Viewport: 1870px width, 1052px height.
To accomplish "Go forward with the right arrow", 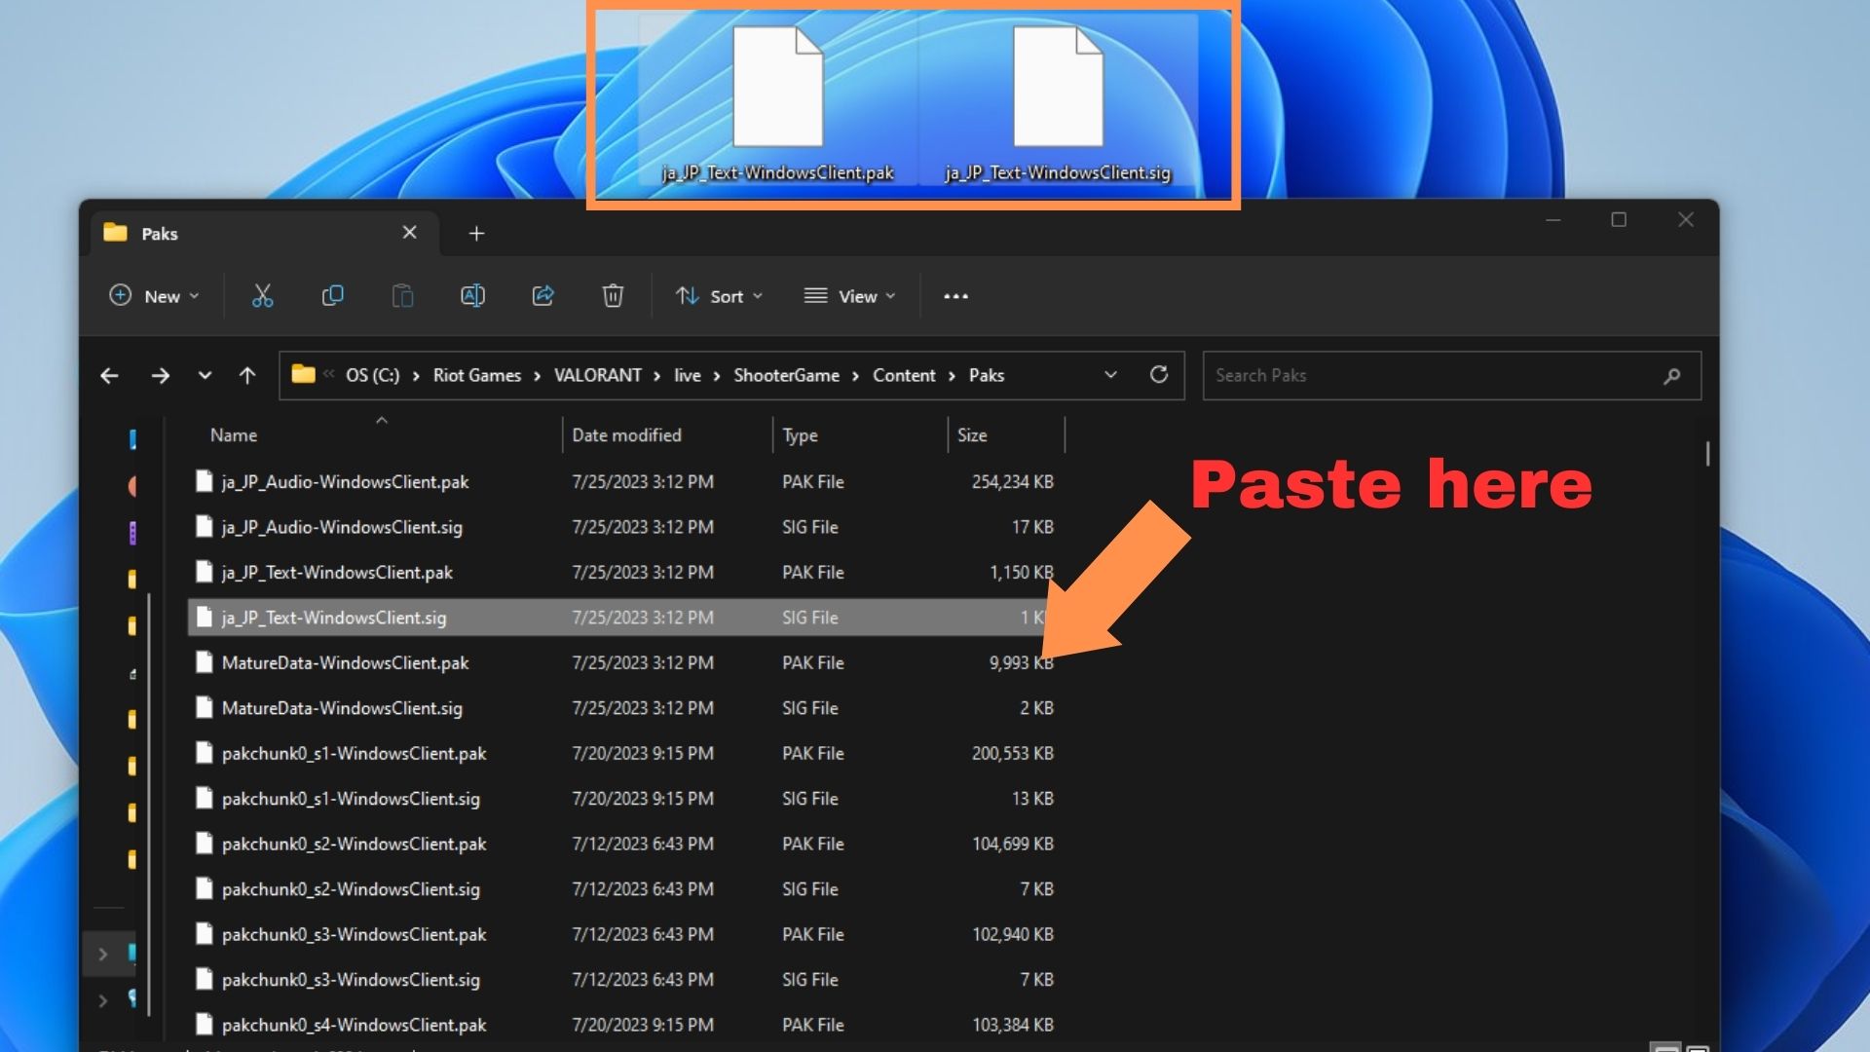I will click(x=160, y=375).
